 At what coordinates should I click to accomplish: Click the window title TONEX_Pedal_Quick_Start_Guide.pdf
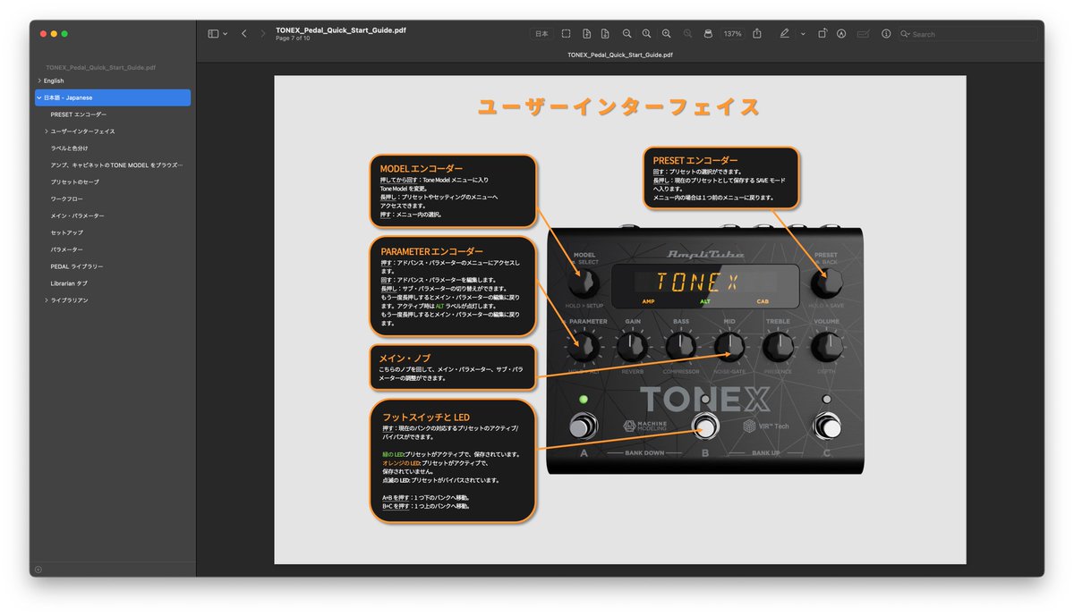tap(341, 30)
